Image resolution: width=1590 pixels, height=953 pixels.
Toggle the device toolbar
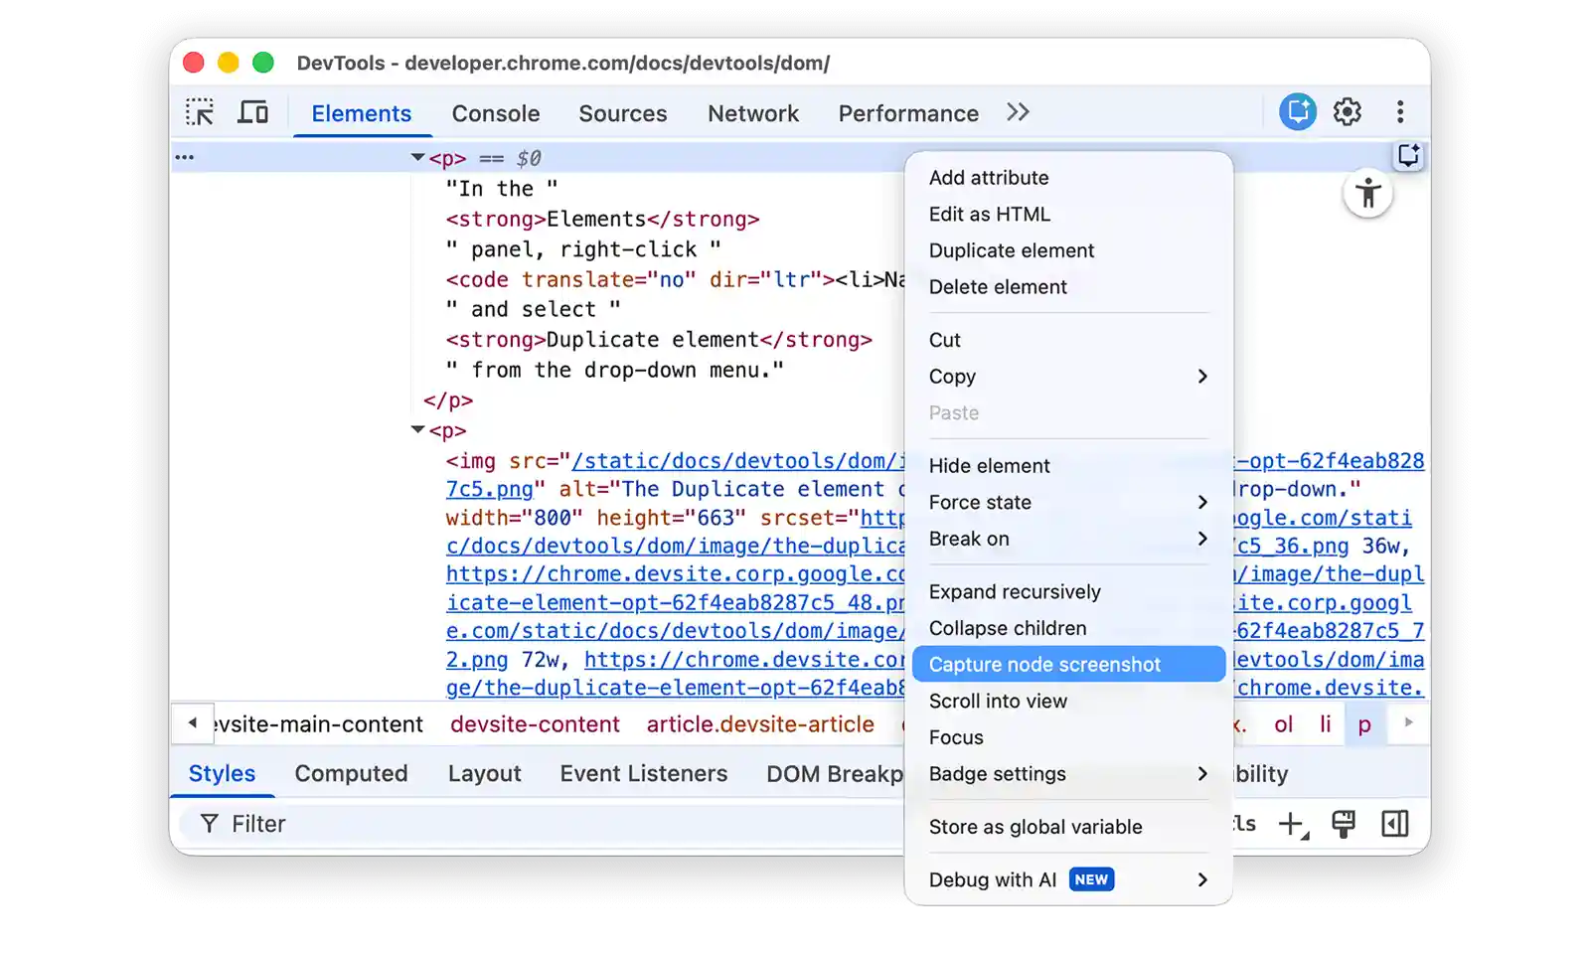click(x=252, y=111)
